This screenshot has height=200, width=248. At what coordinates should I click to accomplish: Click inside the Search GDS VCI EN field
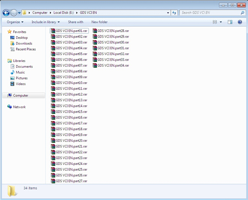click(210, 13)
